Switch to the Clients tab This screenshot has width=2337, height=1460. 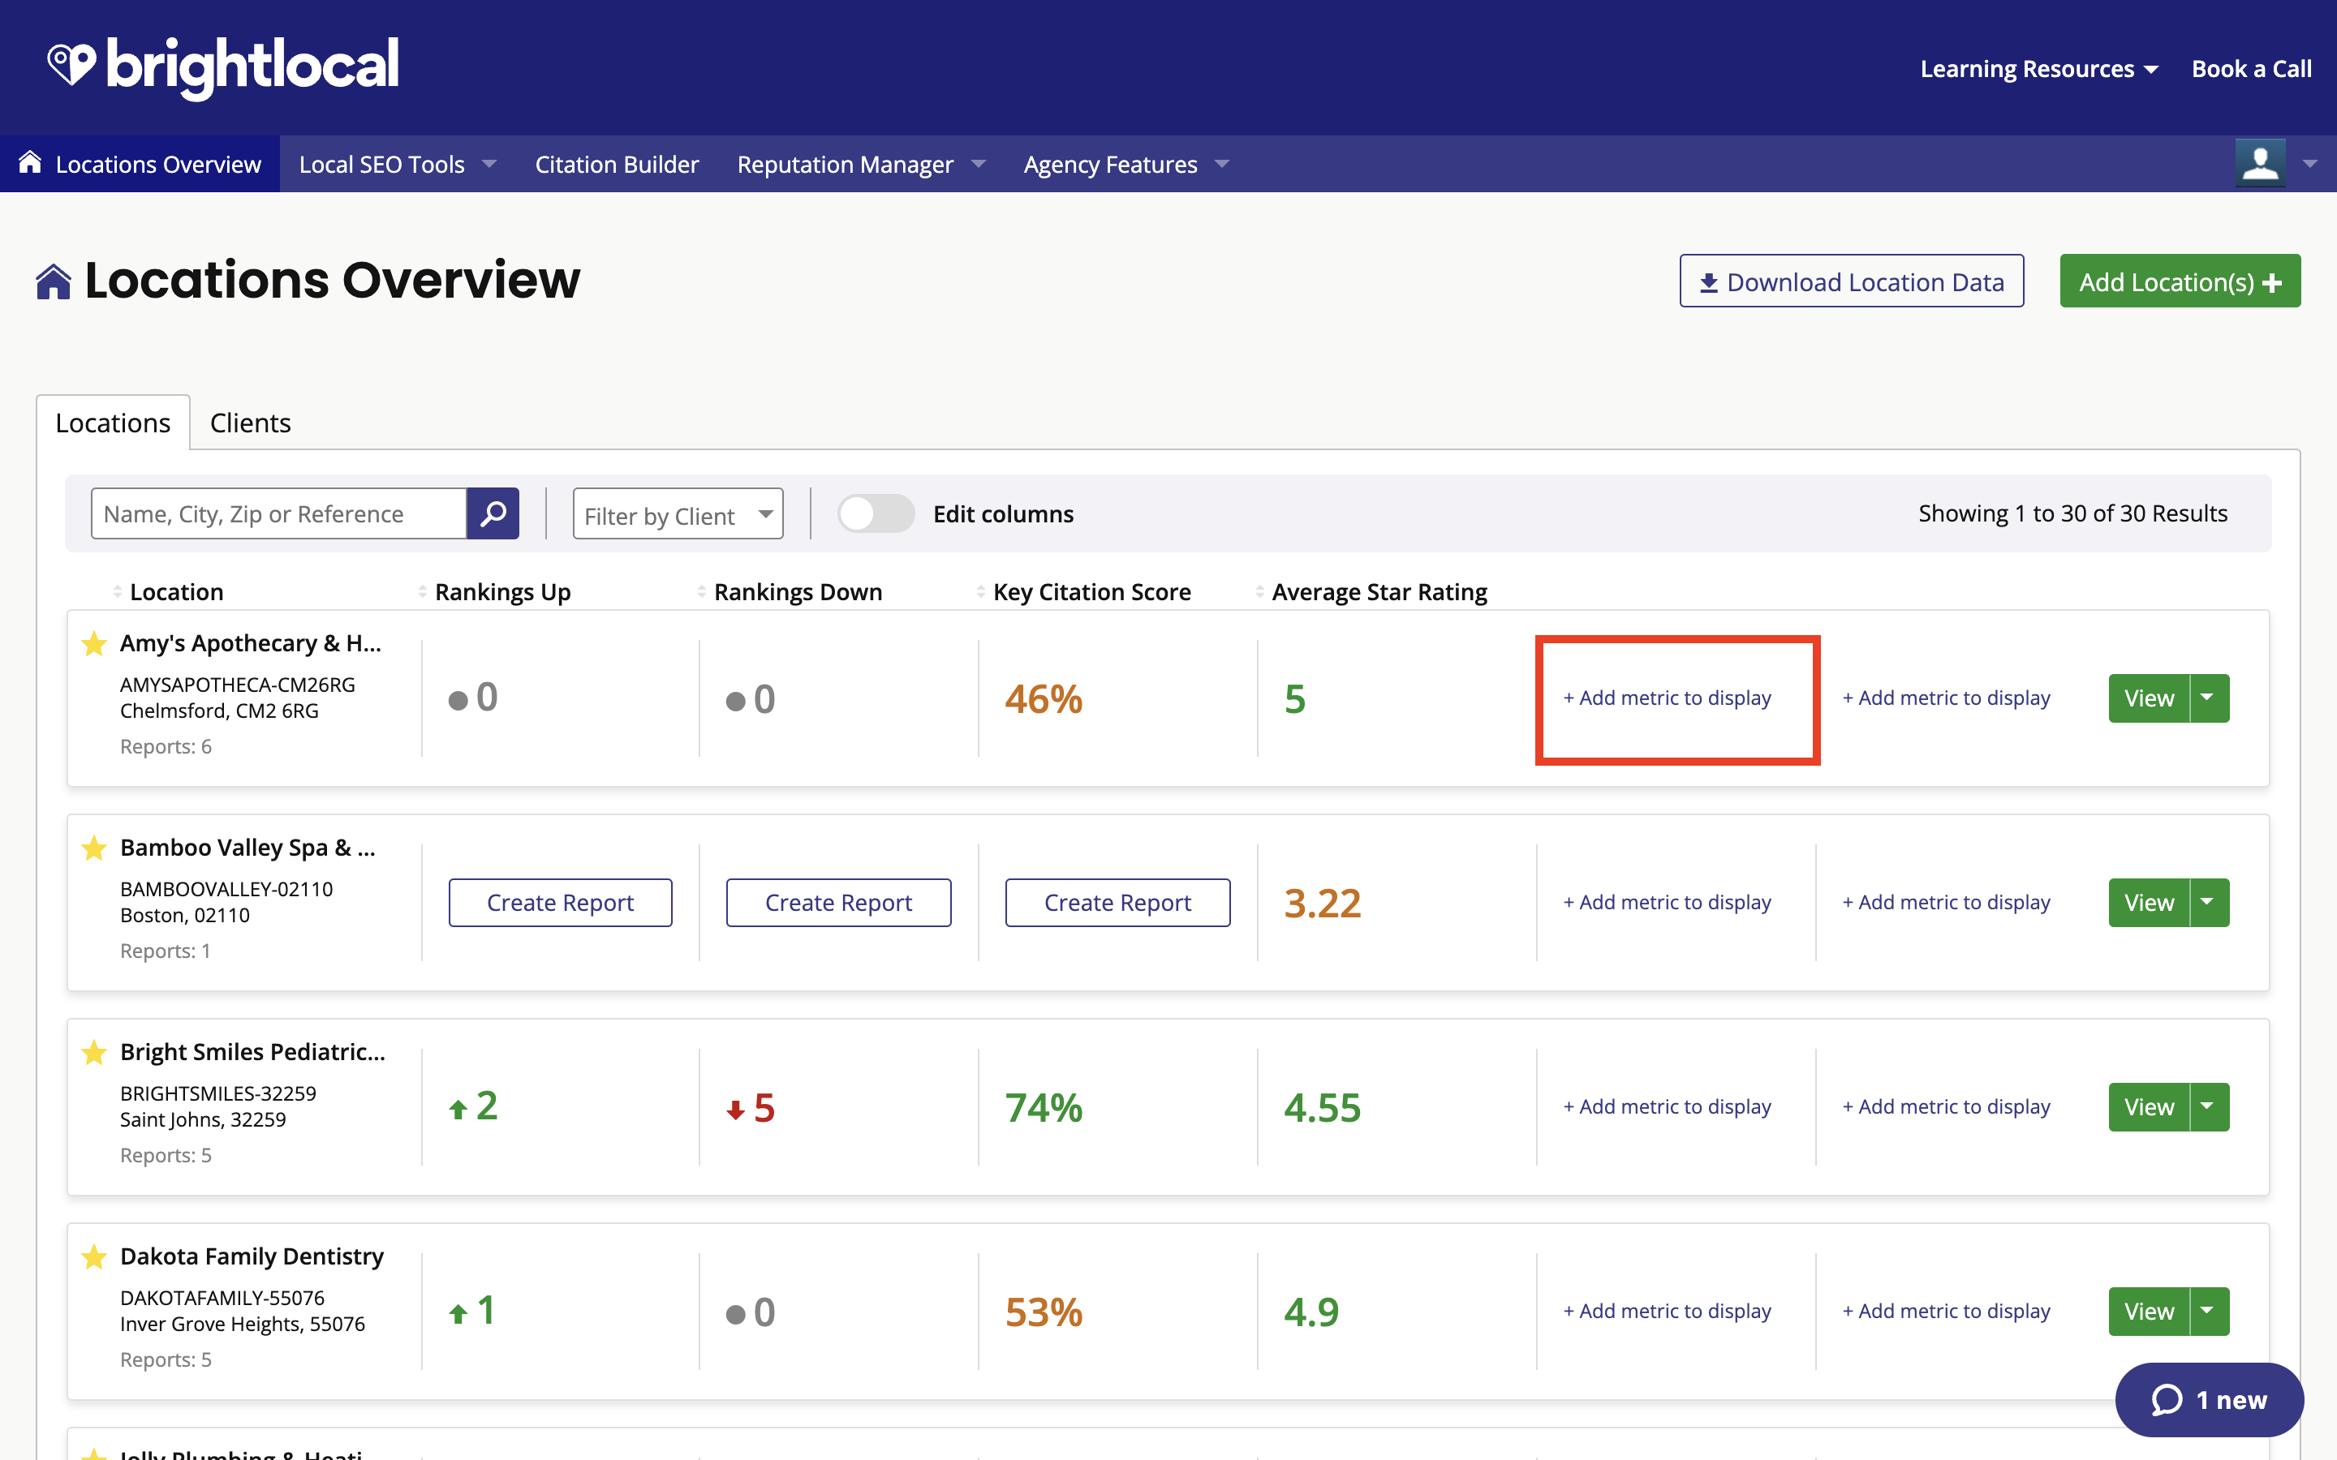250,423
